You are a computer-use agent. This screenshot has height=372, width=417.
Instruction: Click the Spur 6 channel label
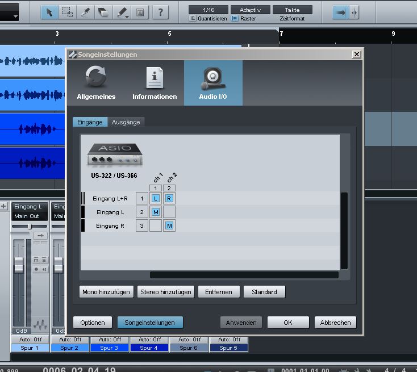point(189,348)
